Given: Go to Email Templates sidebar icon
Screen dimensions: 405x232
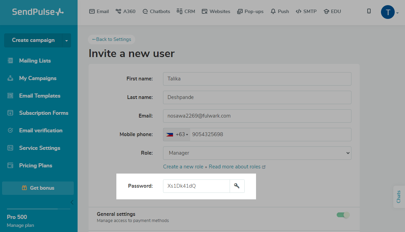Looking at the screenshot, I should (x=10, y=96).
